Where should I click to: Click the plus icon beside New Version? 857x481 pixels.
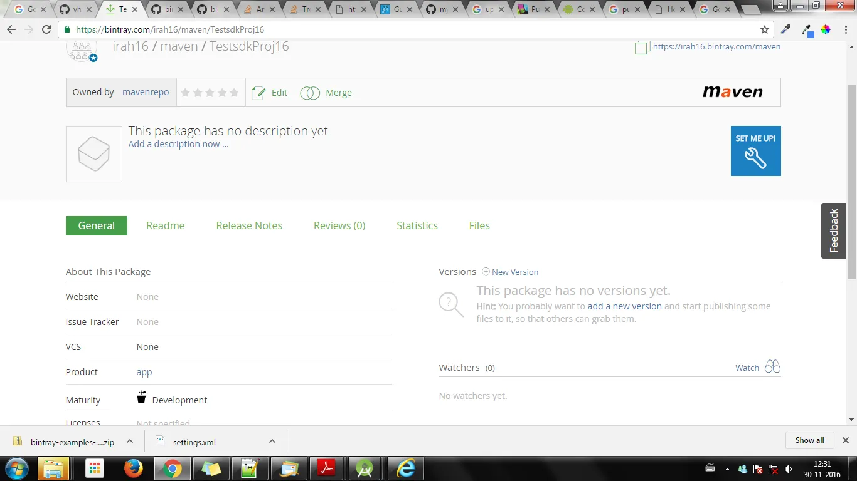[x=486, y=272]
